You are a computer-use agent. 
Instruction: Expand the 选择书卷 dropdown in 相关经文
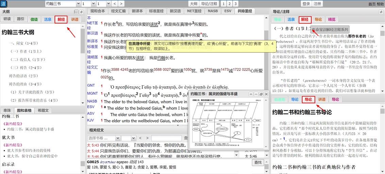pos(103,138)
